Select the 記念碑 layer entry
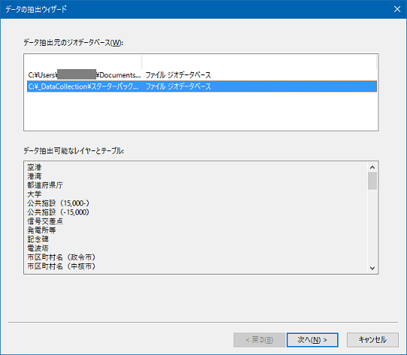This screenshot has width=407, height=355. (x=38, y=239)
